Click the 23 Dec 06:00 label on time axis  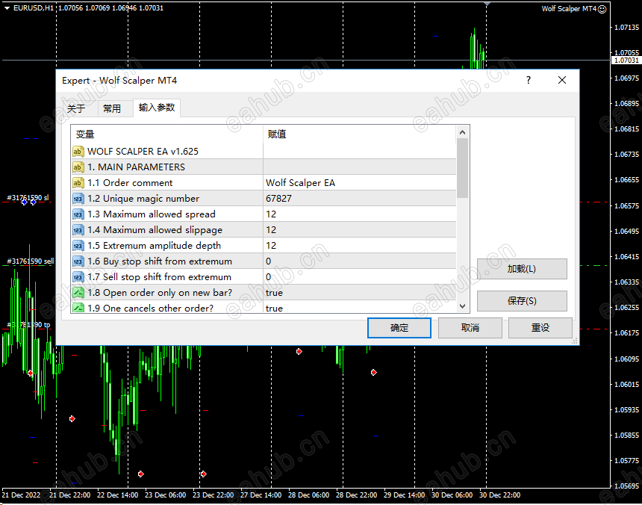(x=166, y=495)
